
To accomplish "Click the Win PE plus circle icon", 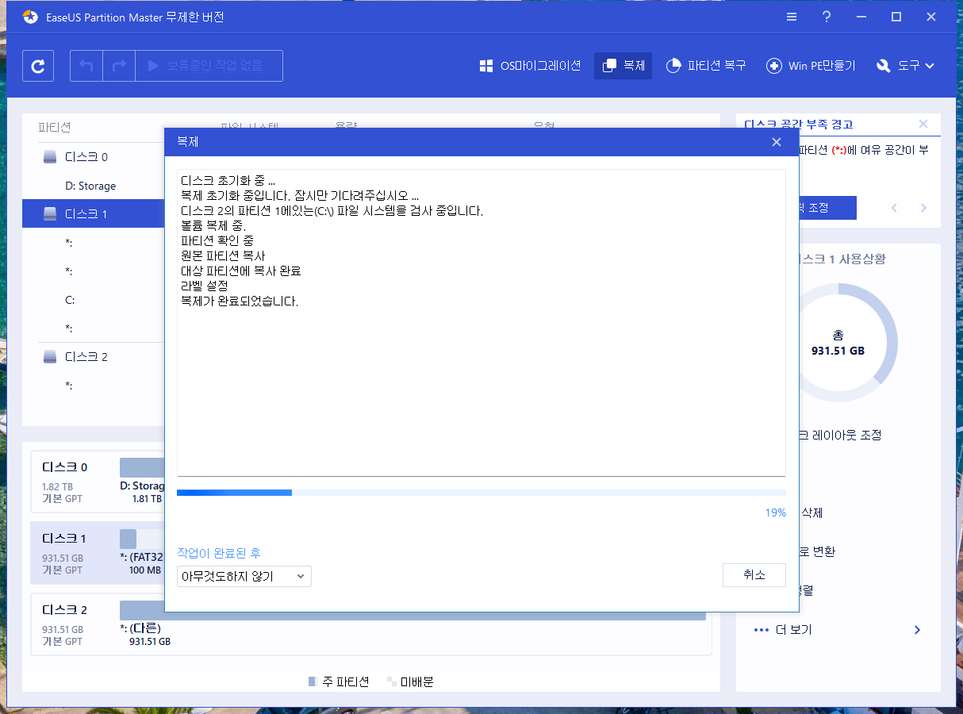I will 773,66.
